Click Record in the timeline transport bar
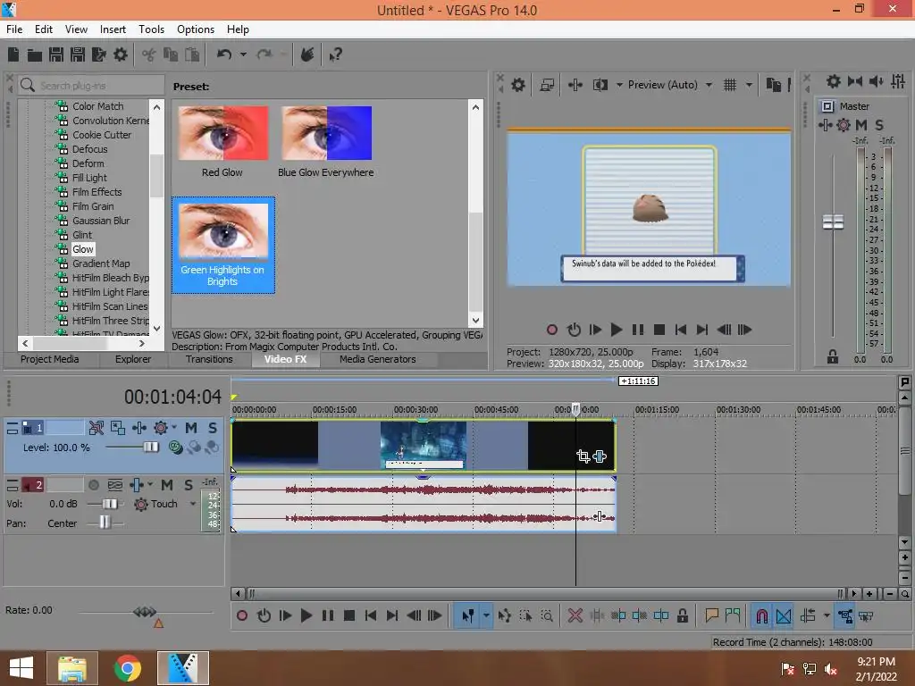Image resolution: width=915 pixels, height=686 pixels. [242, 615]
